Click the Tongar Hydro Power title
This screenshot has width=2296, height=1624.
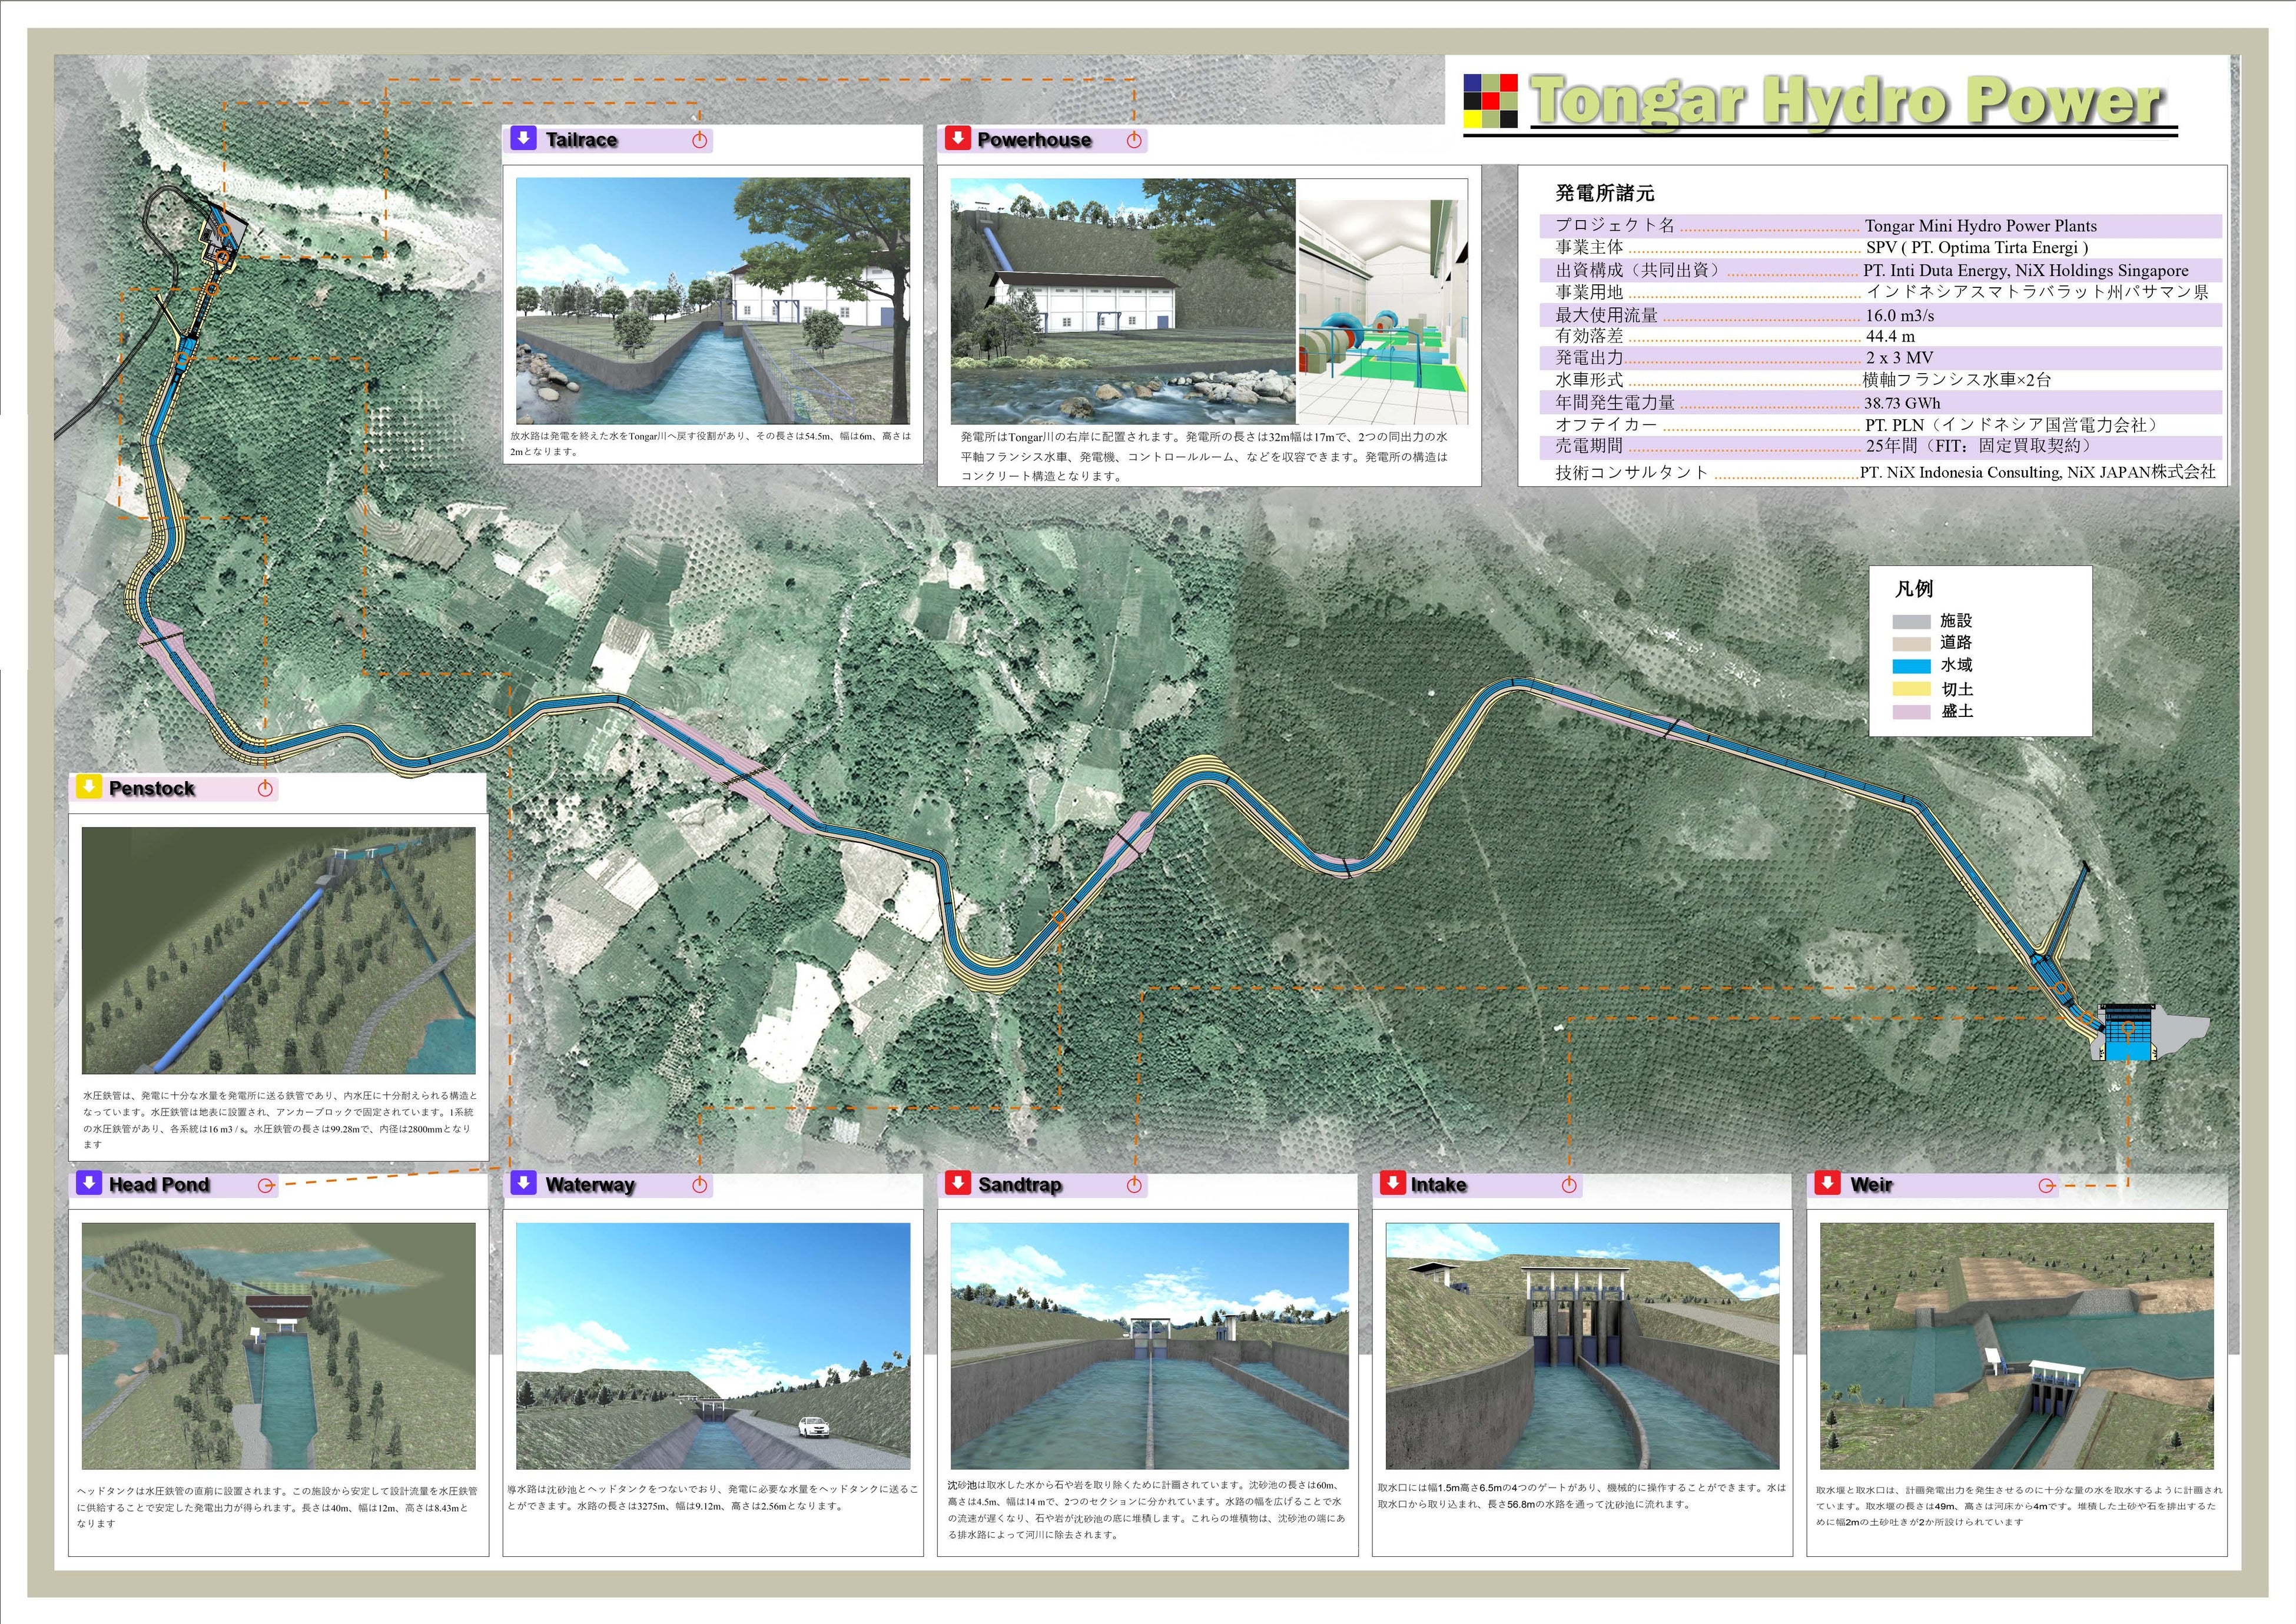pos(1846,101)
